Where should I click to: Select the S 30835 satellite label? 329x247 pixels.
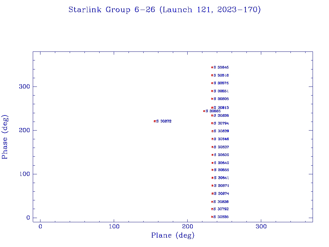[221, 217]
